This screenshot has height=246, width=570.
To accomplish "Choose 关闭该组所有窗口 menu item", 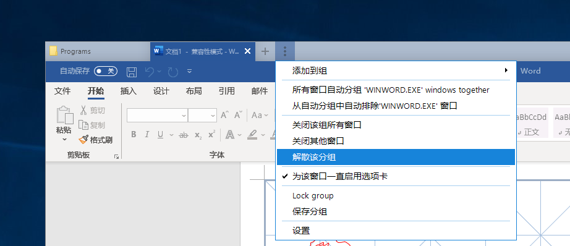I will [x=396, y=125].
